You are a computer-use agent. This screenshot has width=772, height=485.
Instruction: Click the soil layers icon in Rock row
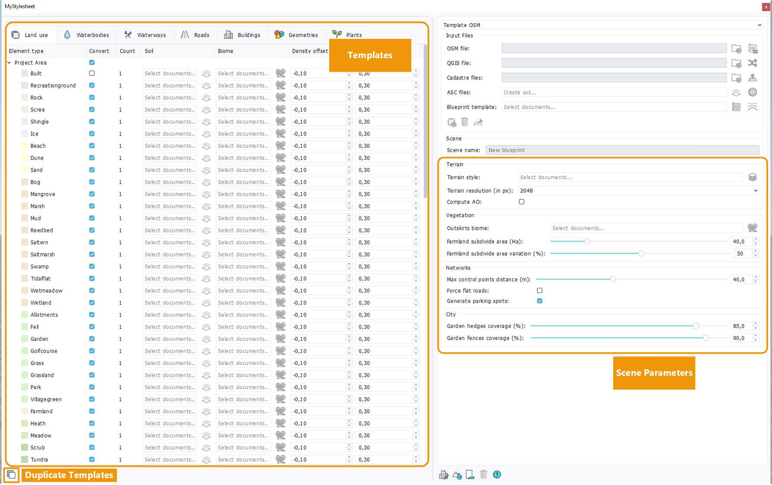coord(206,98)
